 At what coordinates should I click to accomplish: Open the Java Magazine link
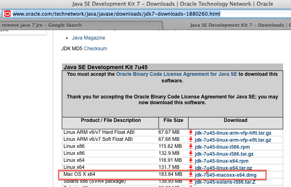coord(88,38)
